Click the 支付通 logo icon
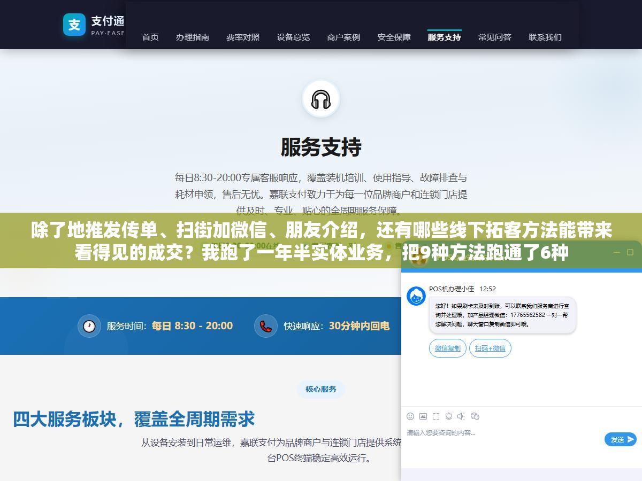This screenshot has height=481, width=642. [74, 25]
